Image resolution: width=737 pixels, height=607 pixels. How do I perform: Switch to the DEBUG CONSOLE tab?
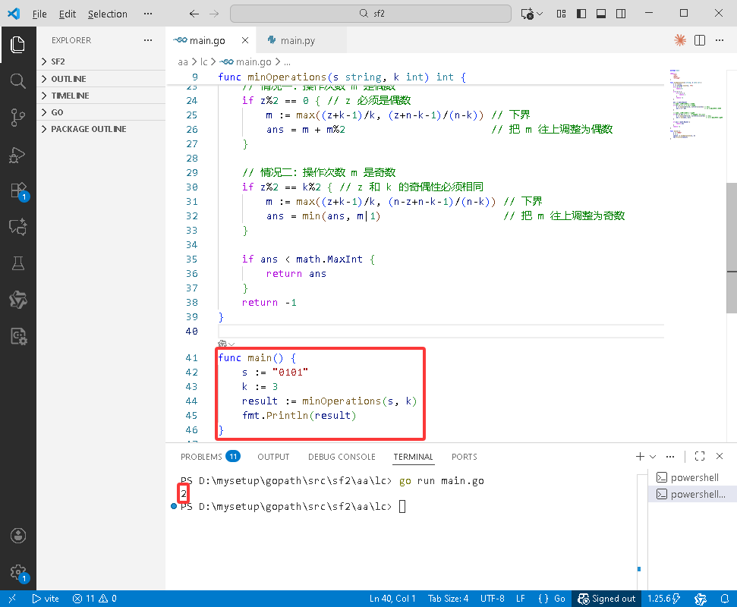pos(342,457)
